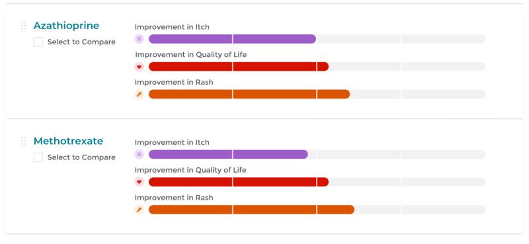Click Methotrexate quality of life heart icon
Screen dimensions: 529x244
[x=140, y=183]
